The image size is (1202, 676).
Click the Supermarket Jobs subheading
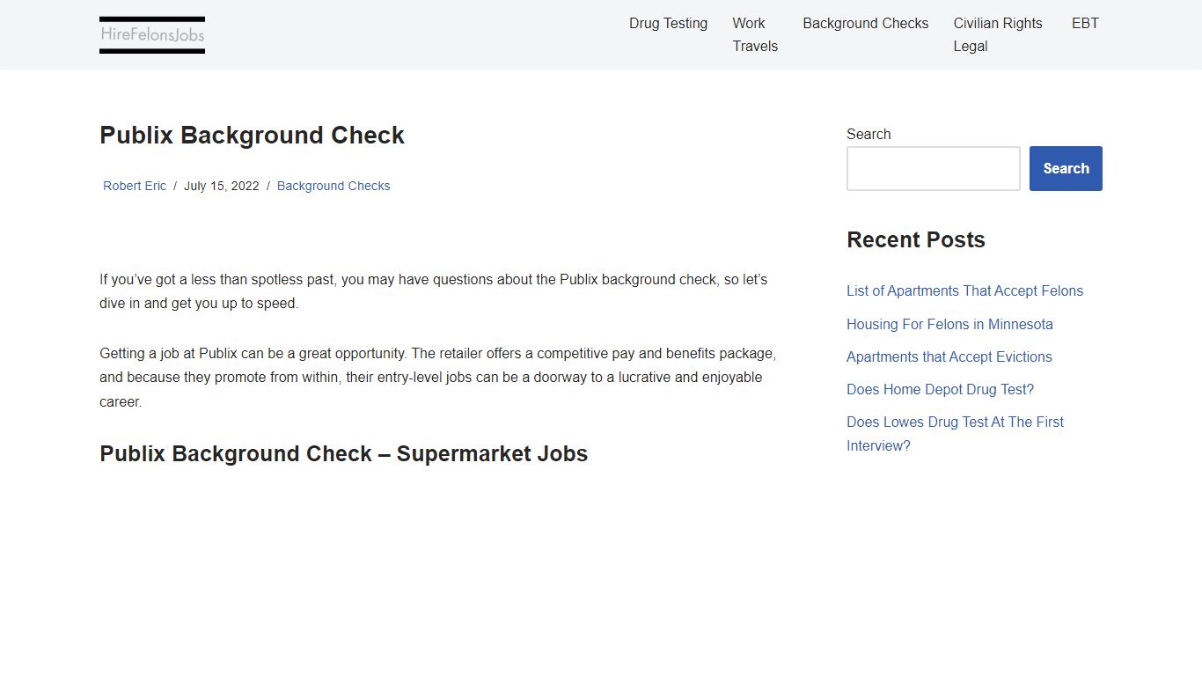tap(343, 454)
